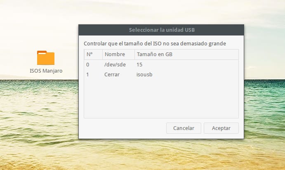The height and width of the screenshot is (170, 285).
Task: Confirm with the Aceptar button
Action: click(221, 128)
